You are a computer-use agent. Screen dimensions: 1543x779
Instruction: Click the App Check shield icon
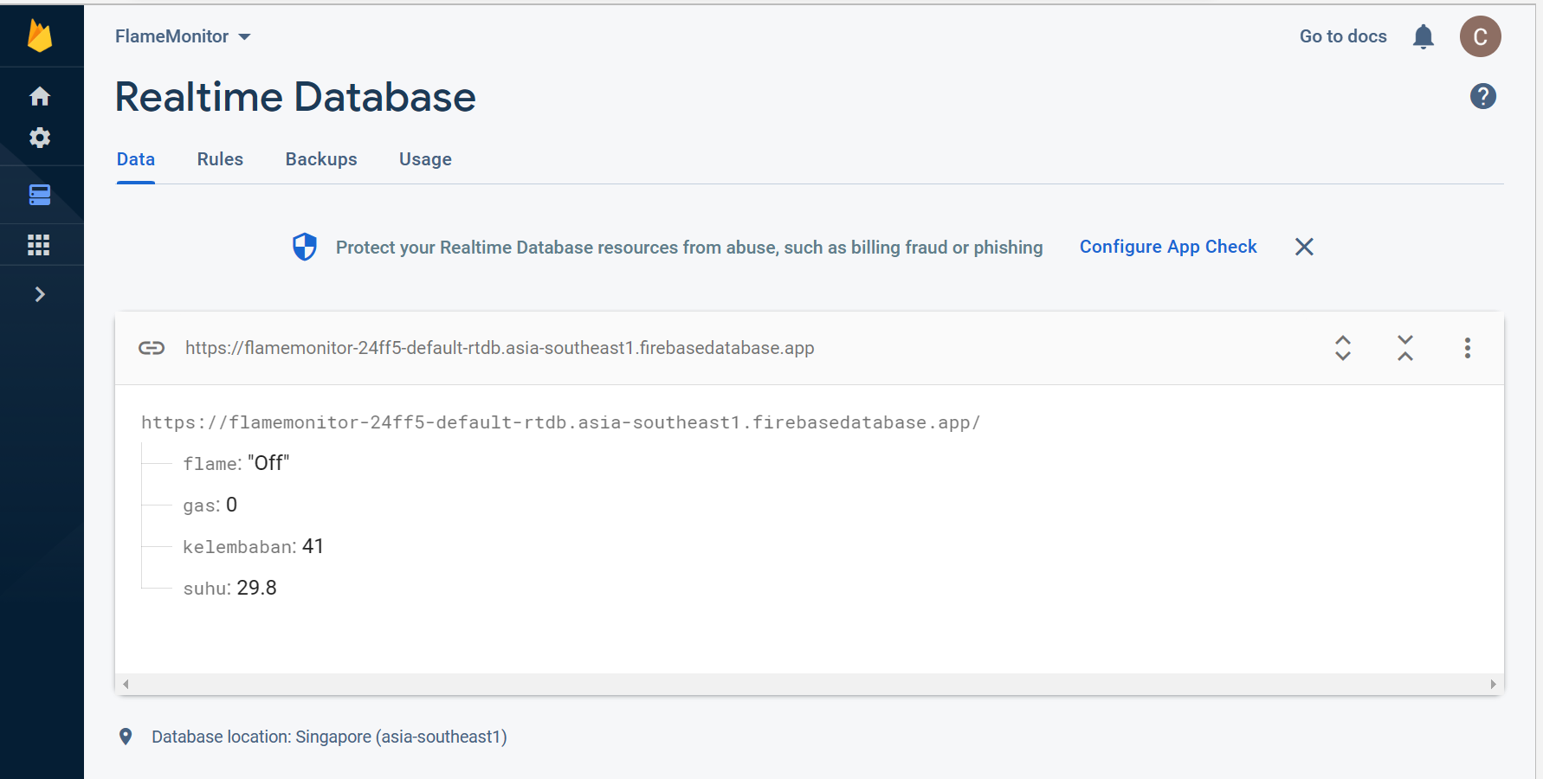pos(305,247)
